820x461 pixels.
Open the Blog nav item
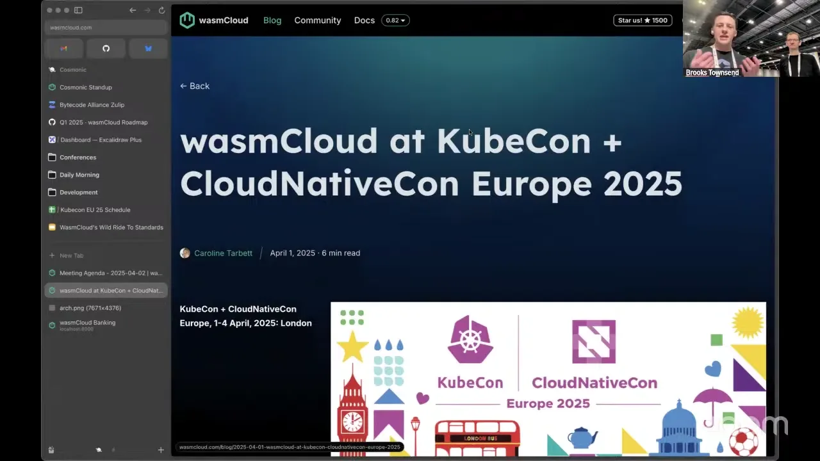tap(272, 20)
